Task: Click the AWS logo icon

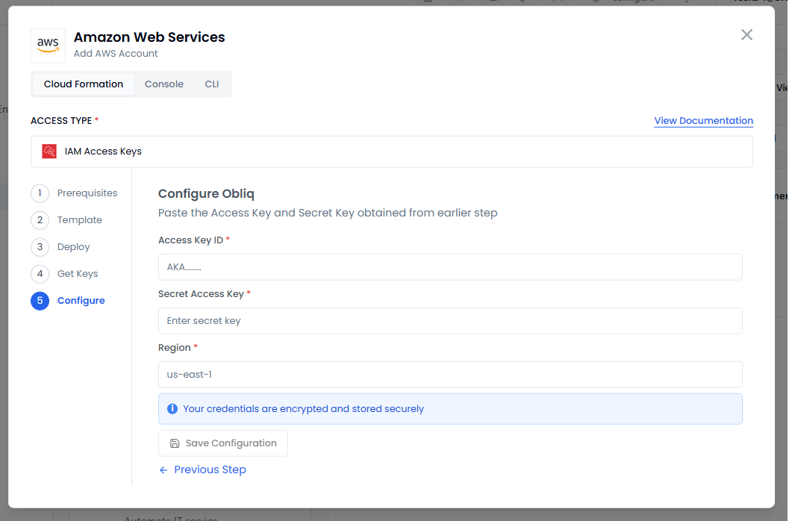Action: [48, 46]
